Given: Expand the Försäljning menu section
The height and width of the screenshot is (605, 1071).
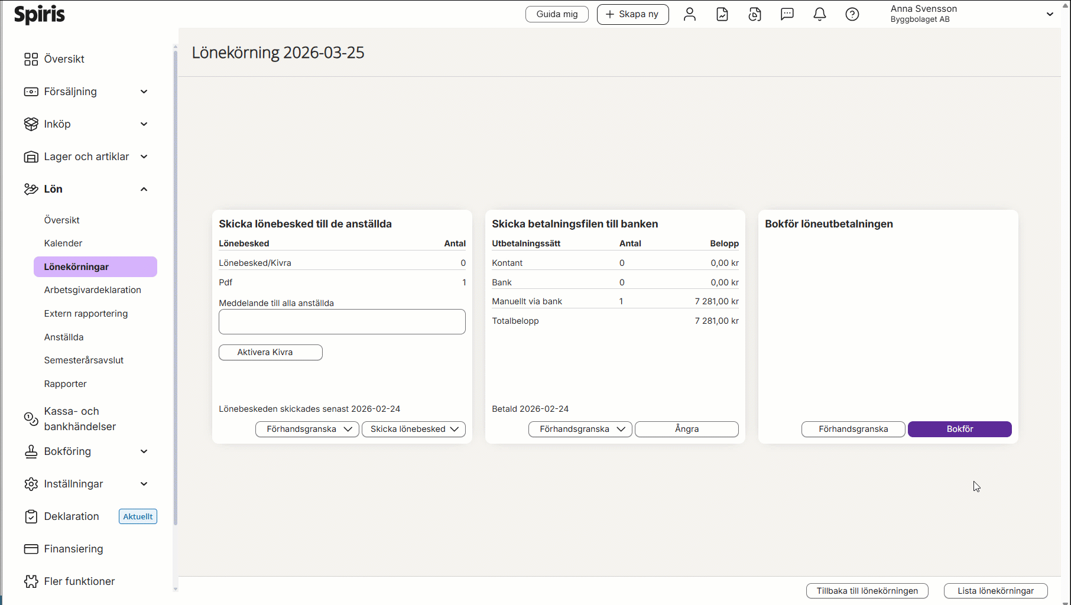Looking at the screenshot, I should (x=144, y=92).
